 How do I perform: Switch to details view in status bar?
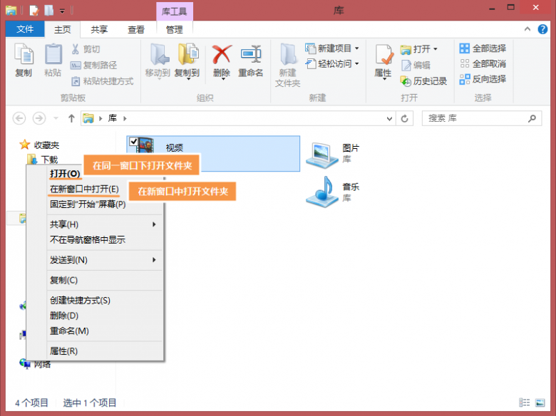[525, 402]
